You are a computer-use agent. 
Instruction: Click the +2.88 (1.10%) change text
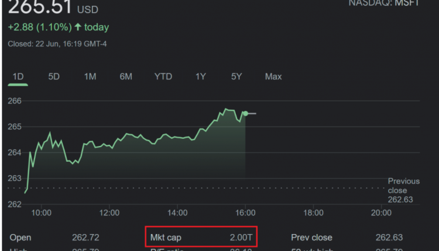point(40,27)
